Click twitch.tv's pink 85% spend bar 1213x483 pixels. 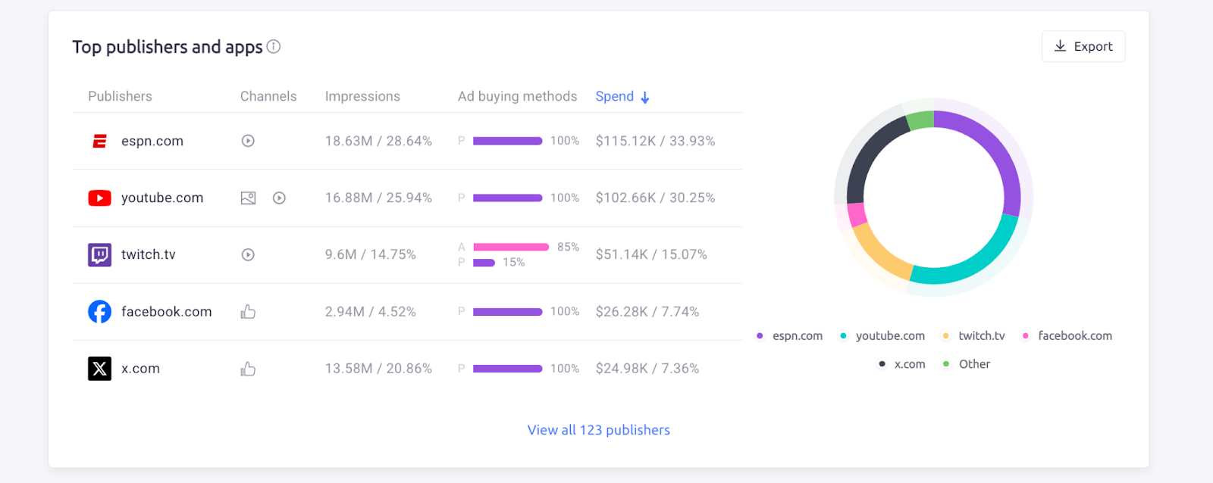point(509,247)
